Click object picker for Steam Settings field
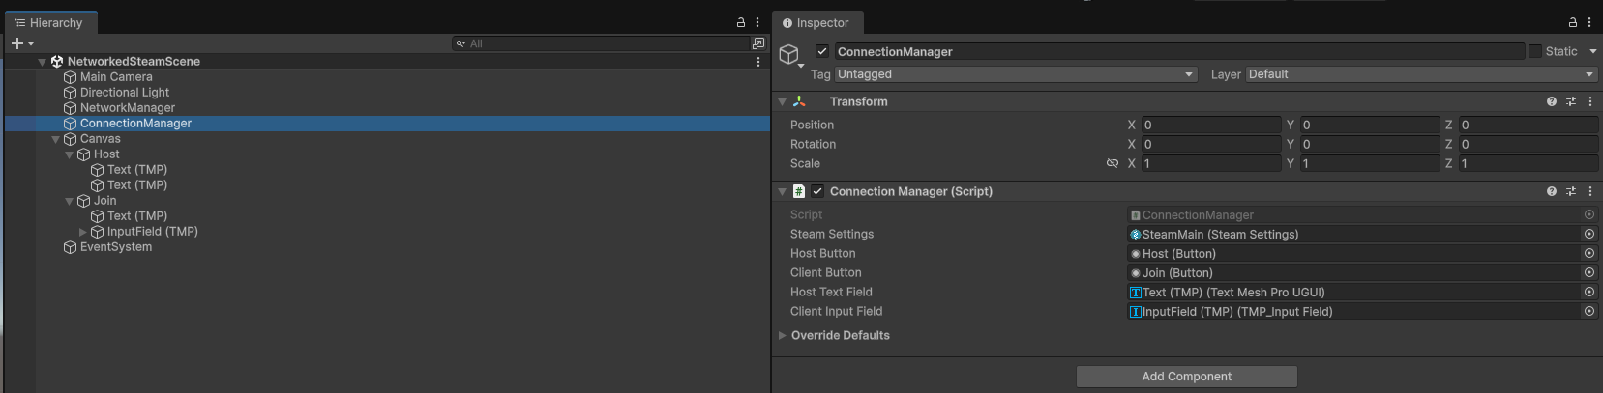1603x393 pixels. [x=1588, y=235]
